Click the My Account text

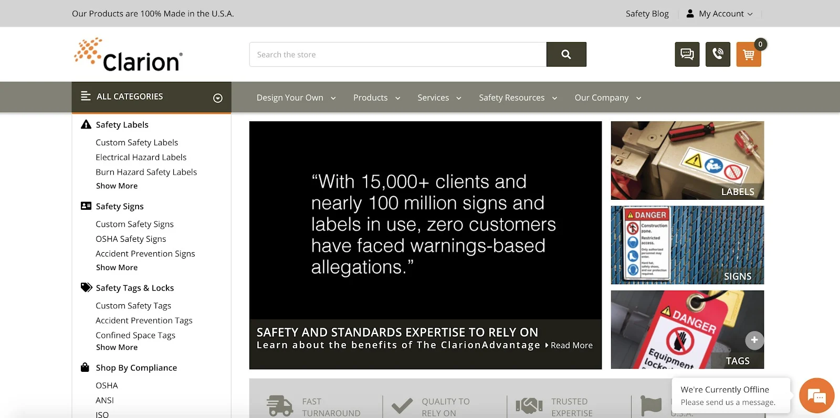click(721, 14)
